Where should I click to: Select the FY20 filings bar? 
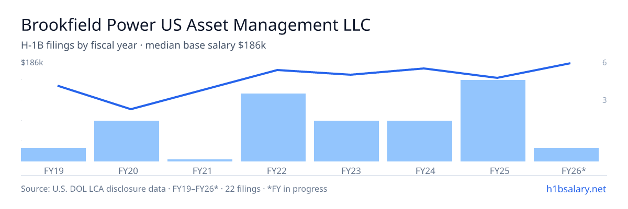(x=127, y=141)
